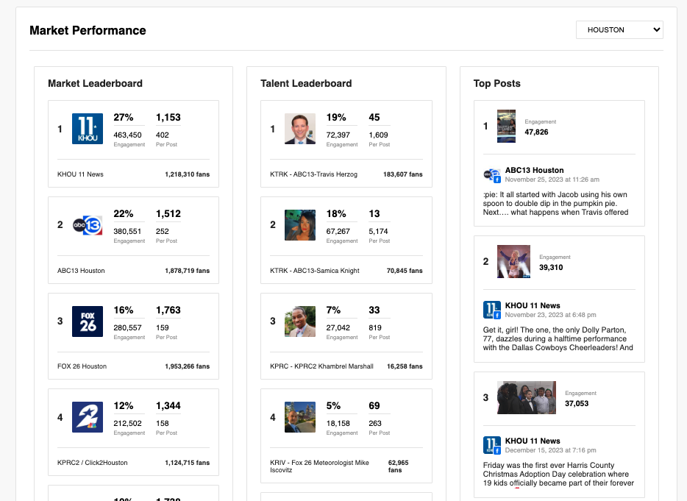The image size is (687, 501).
Task: Click the 'KHOU 11 News' station name
Action: tap(81, 174)
